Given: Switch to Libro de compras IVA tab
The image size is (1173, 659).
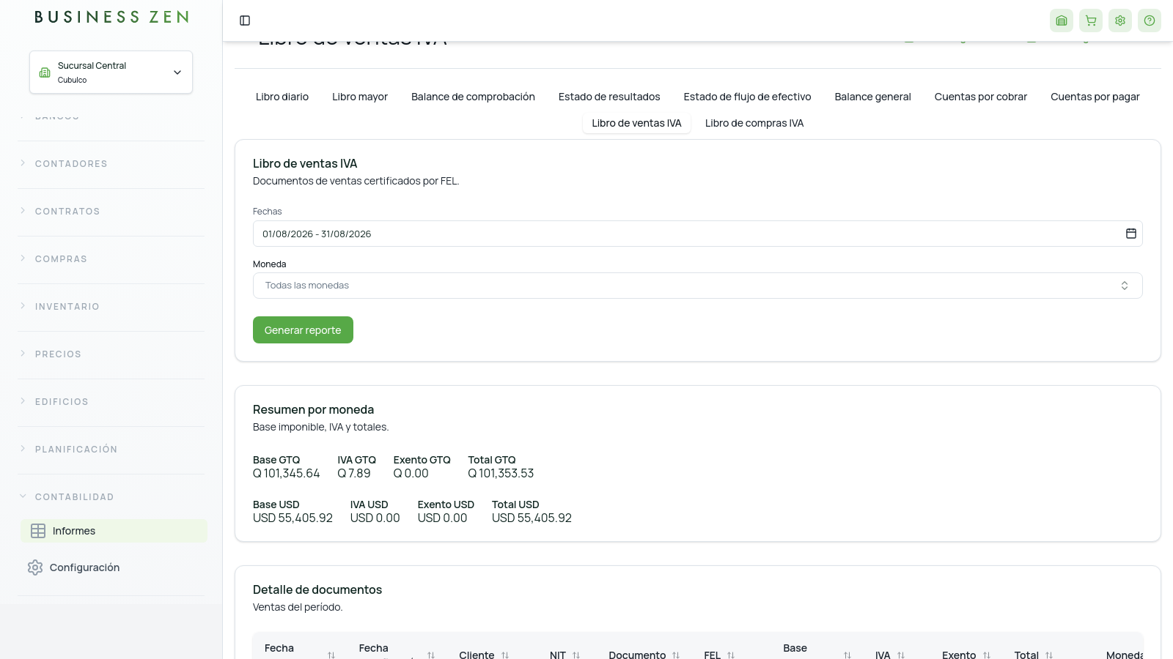Looking at the screenshot, I should (x=754, y=123).
